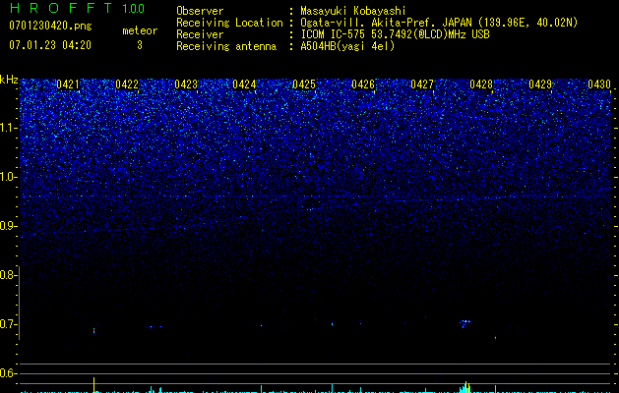Click the Receiving Location label
The height and width of the screenshot is (393, 619).
coord(229,23)
